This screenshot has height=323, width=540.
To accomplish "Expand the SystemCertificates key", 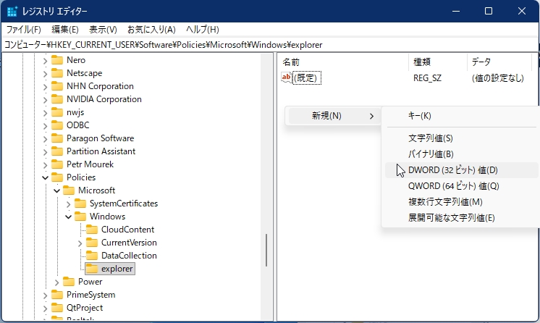I will point(68,204).
